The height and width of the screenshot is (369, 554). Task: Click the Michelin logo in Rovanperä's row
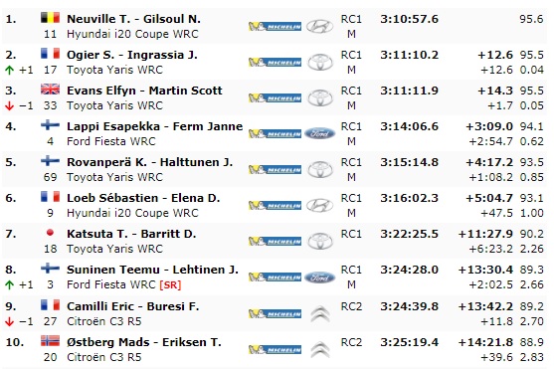275,170
